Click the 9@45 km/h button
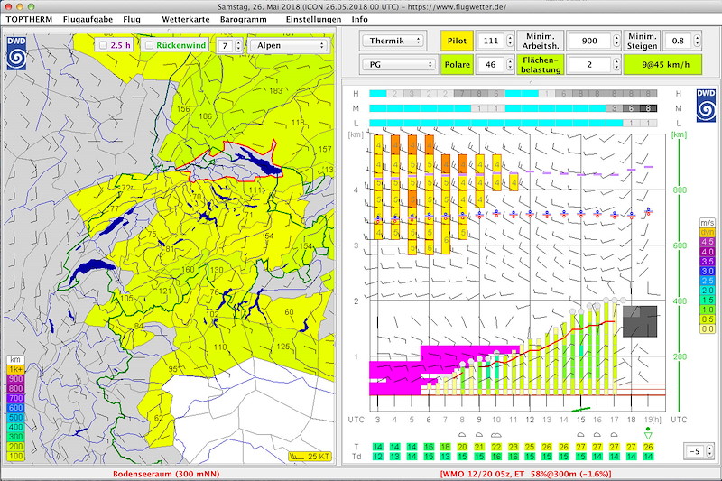Image resolution: width=722 pixels, height=481 pixels. tap(663, 64)
